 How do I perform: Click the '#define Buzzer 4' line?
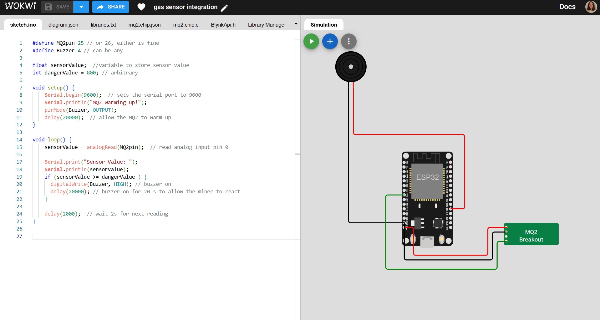point(78,50)
